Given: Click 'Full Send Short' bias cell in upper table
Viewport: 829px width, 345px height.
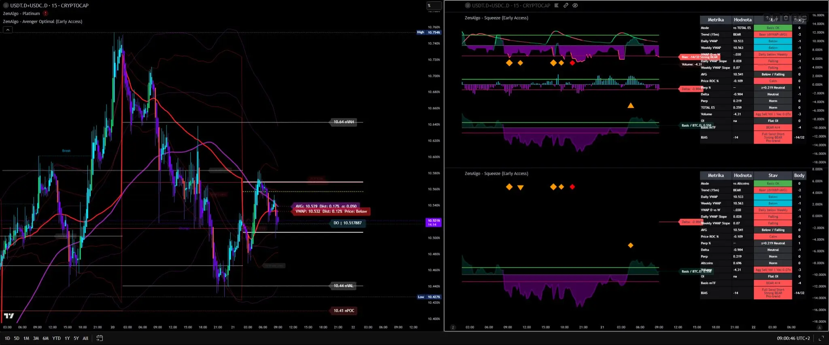Looking at the screenshot, I should (773, 138).
